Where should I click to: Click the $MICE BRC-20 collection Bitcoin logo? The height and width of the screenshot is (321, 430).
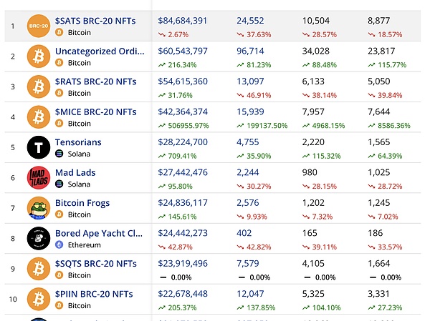click(38, 117)
